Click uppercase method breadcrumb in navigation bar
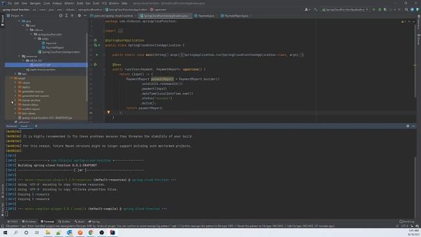The height and width of the screenshot is (237, 421). click(x=158, y=9)
